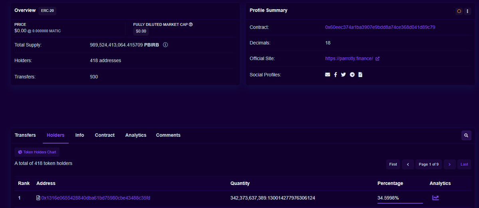This screenshot has width=479, height=208.
Task: Click the Overview heading
Action: [x=25, y=10]
